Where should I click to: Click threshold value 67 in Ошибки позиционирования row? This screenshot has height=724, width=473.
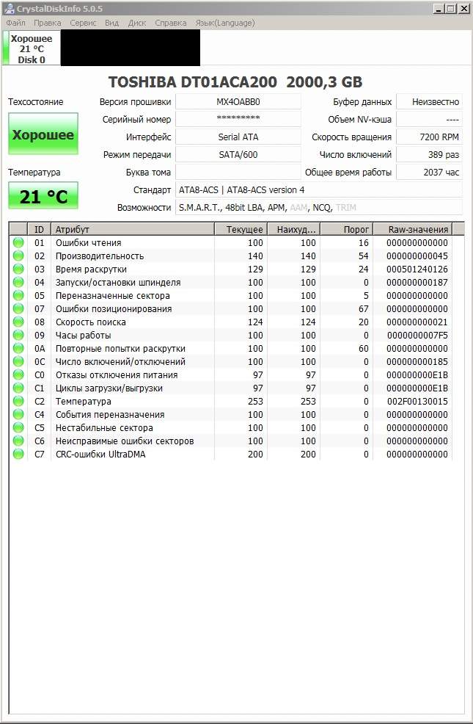pos(363,308)
